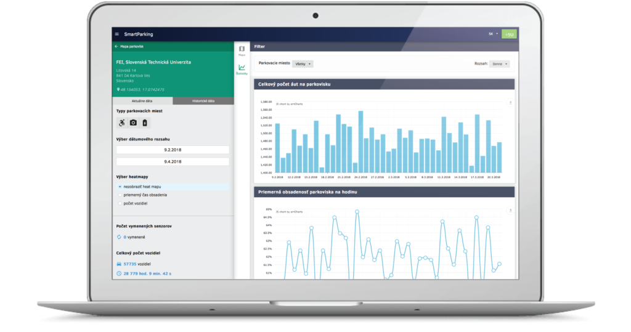The width and height of the screenshot is (631, 332).
Task: Switch to the Historické dáta tab
Action: (x=202, y=100)
